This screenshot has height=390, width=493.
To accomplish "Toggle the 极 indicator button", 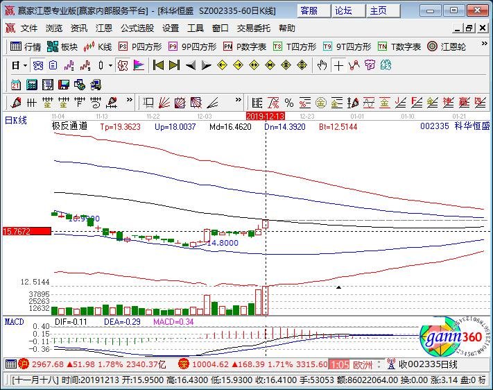I will (x=122, y=65).
